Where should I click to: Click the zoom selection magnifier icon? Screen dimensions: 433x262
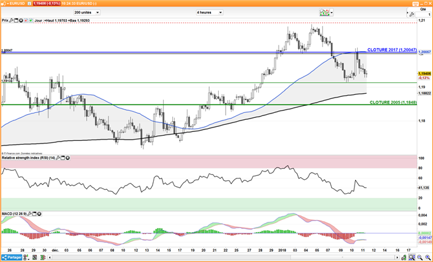click(x=412, y=258)
